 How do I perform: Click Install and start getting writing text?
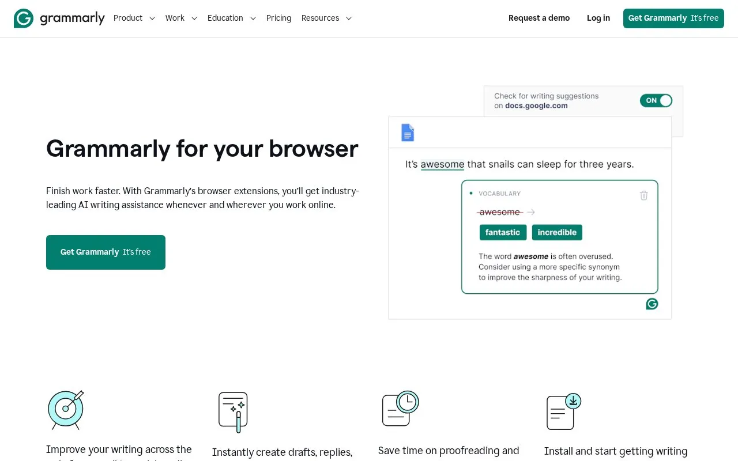616,451
